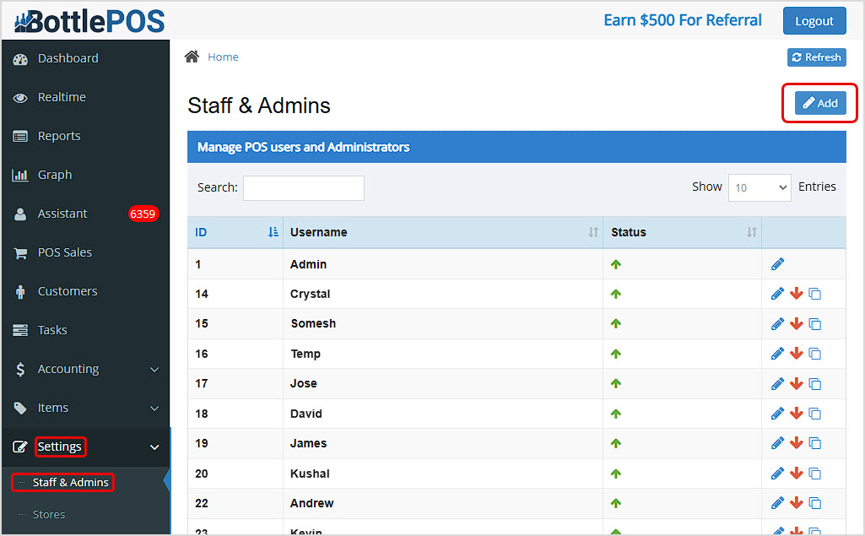Expand the Items sidebar menu
865x536 pixels.
[x=51, y=408]
